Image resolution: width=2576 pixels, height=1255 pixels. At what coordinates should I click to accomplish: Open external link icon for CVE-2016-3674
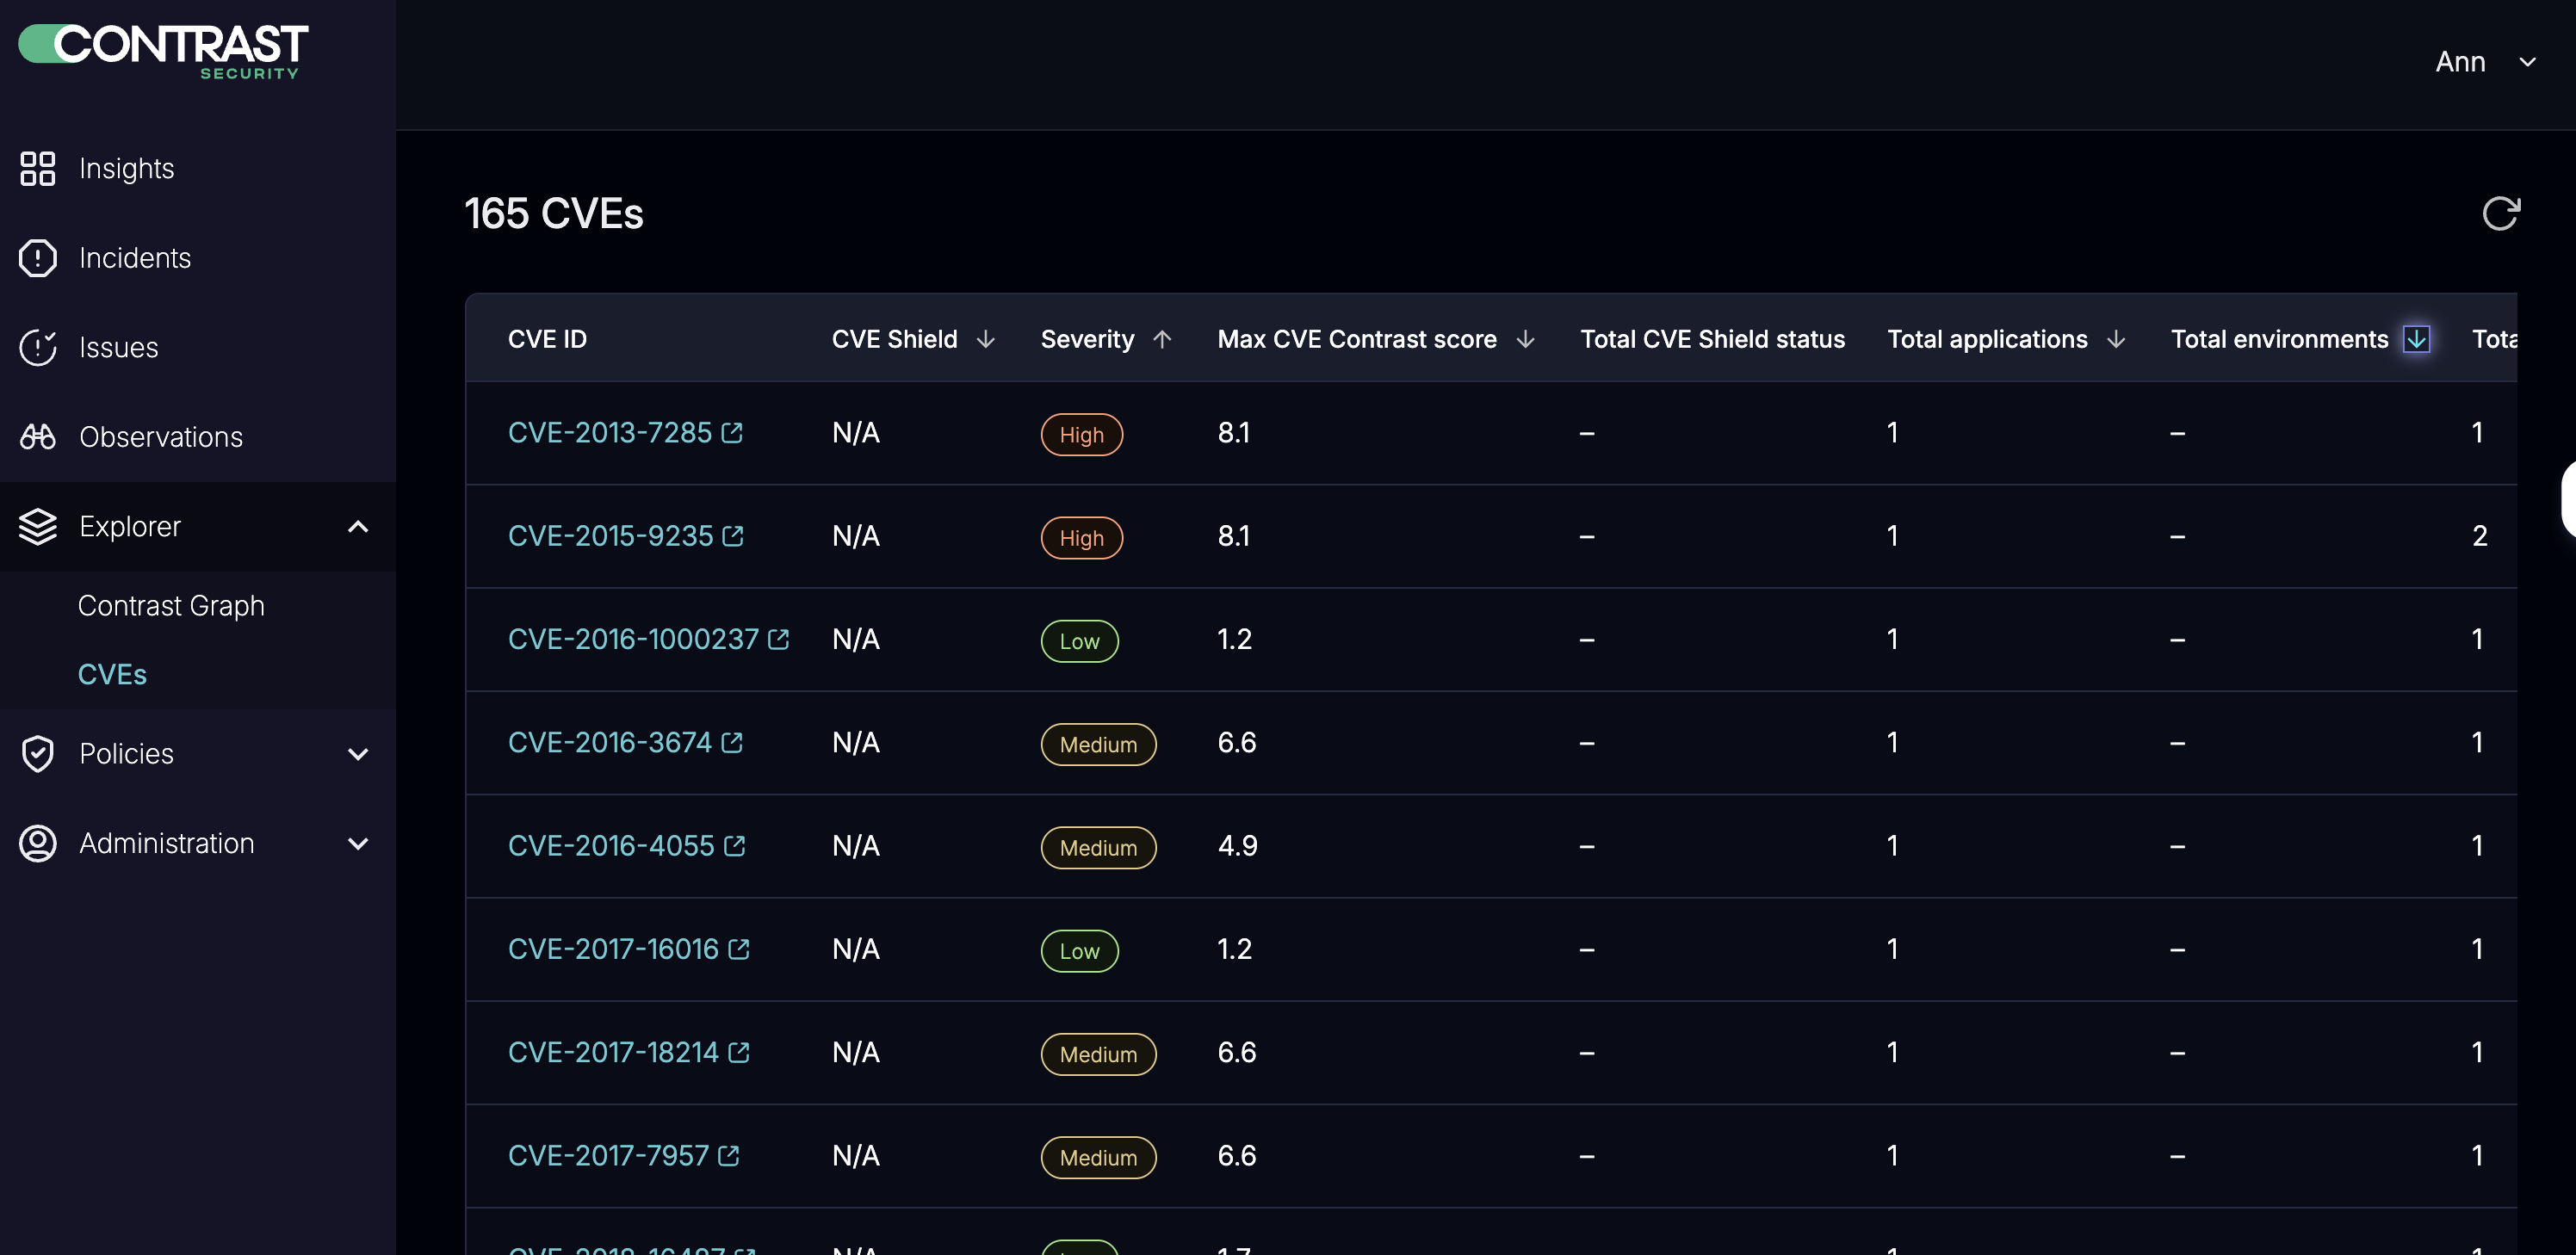click(x=732, y=742)
